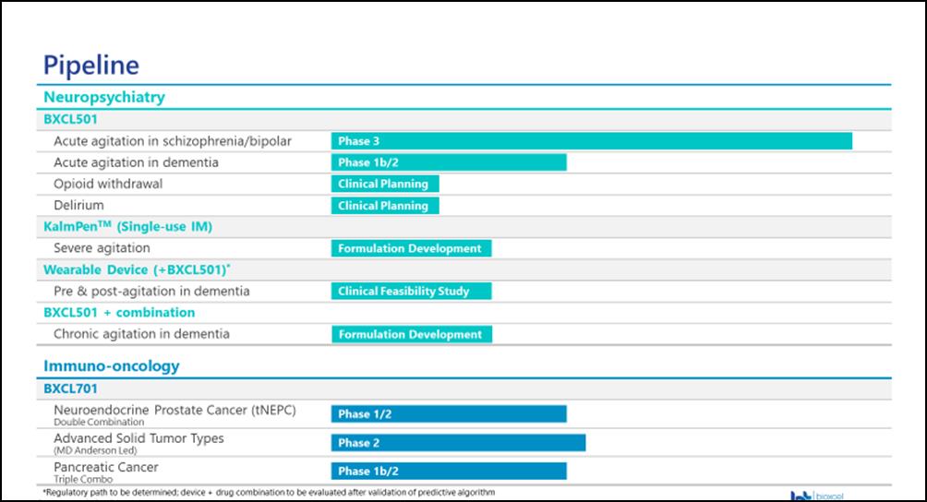Select the KalmPen (Single-use IM) row
The width and height of the screenshot is (927, 502).
tap(128, 227)
